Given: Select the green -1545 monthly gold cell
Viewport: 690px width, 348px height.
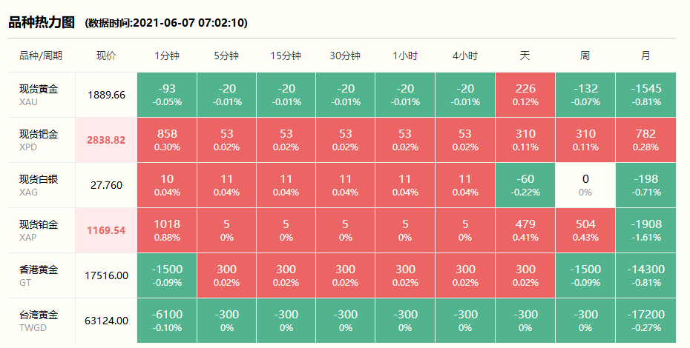Looking at the screenshot, I should 645,95.
